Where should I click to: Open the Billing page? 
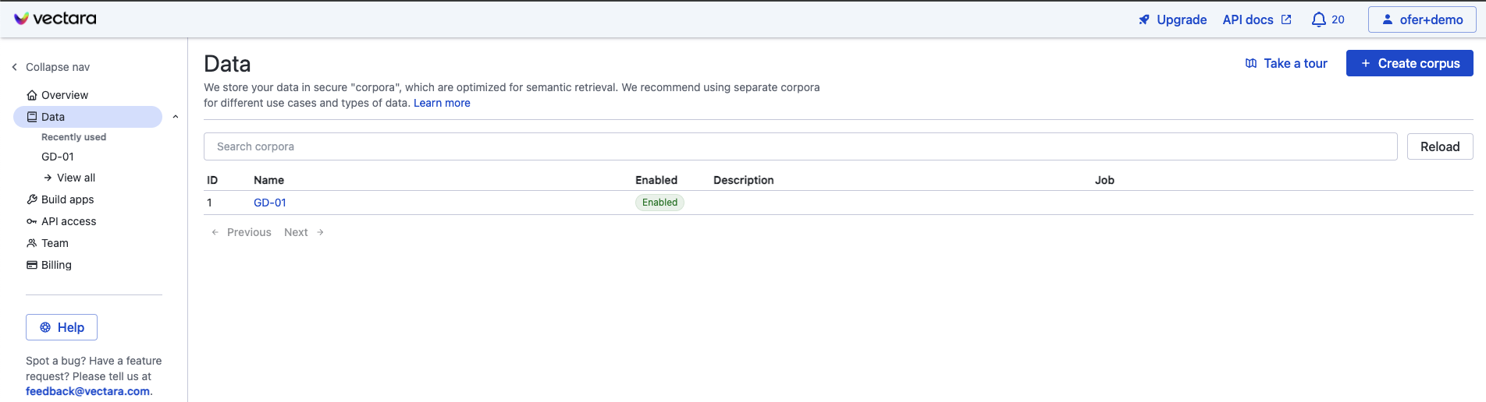click(x=56, y=265)
